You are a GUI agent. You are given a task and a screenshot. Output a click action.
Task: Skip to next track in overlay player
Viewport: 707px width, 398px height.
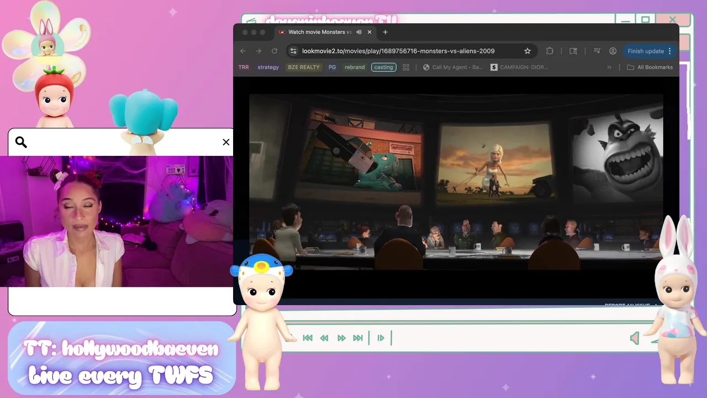pyautogui.click(x=358, y=338)
